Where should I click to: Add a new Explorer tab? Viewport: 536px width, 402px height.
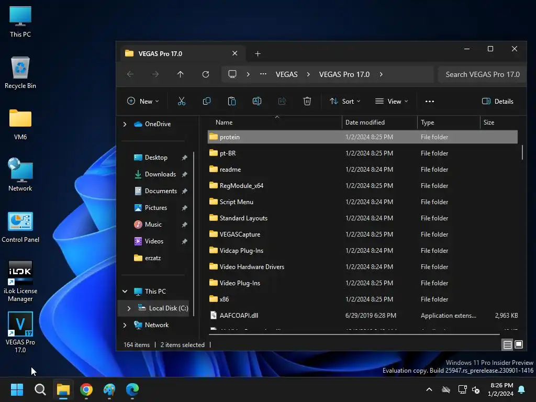(x=258, y=54)
